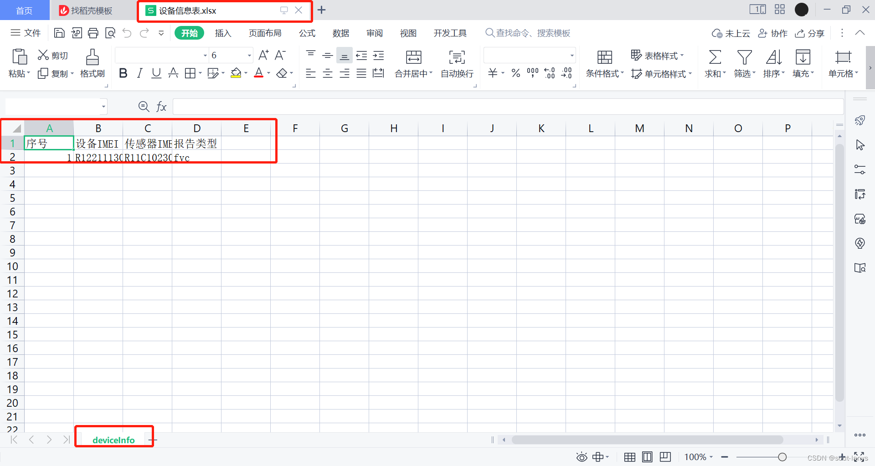Toggle Underline formatting
875x466 pixels.
coord(156,73)
